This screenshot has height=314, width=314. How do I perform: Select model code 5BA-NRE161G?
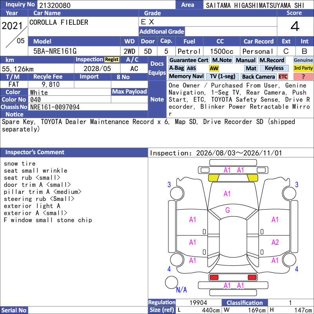tap(55, 51)
